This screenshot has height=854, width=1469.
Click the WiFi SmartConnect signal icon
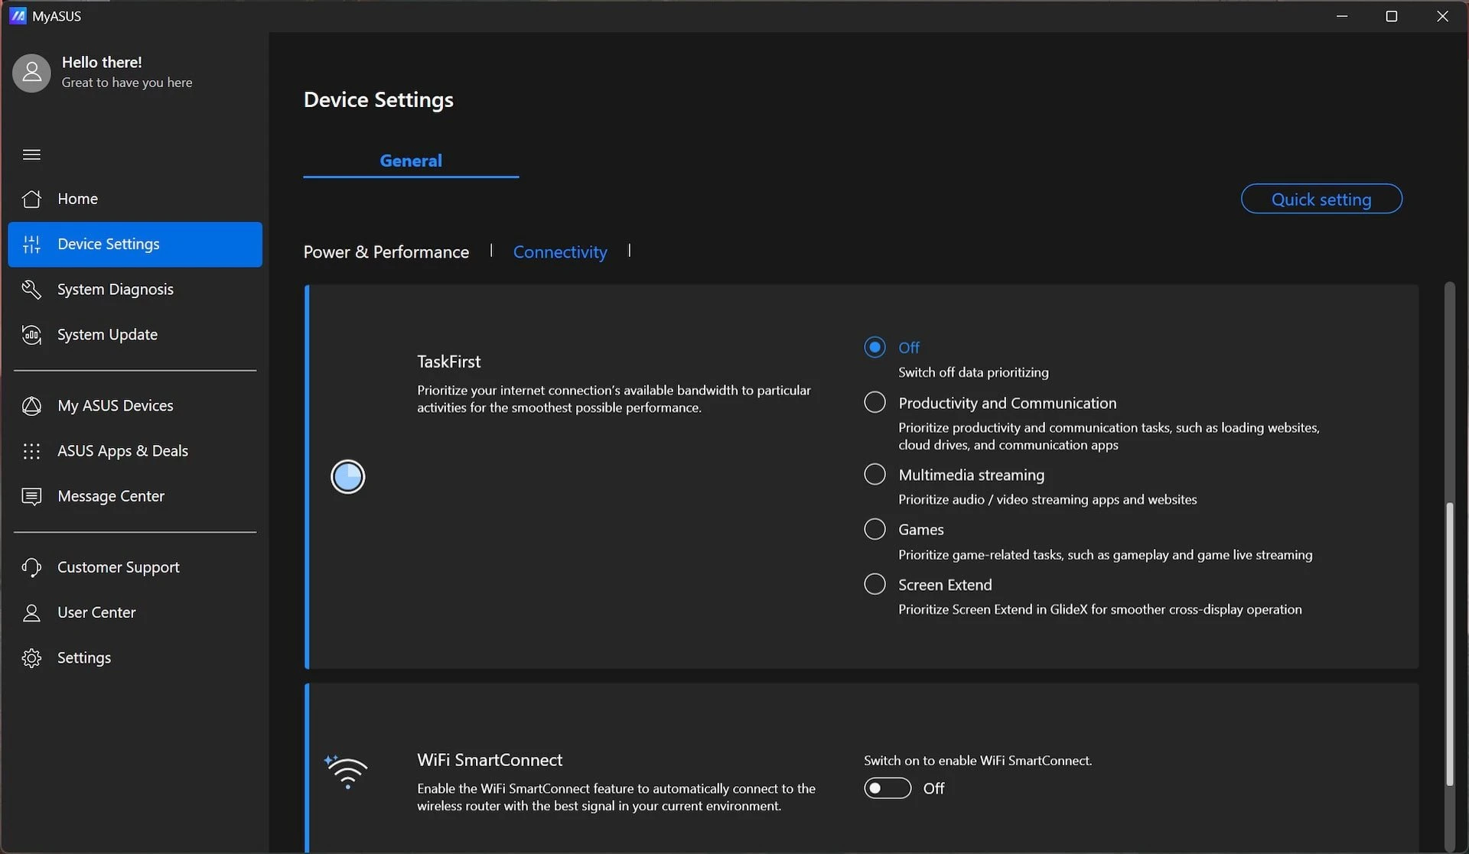(x=347, y=772)
